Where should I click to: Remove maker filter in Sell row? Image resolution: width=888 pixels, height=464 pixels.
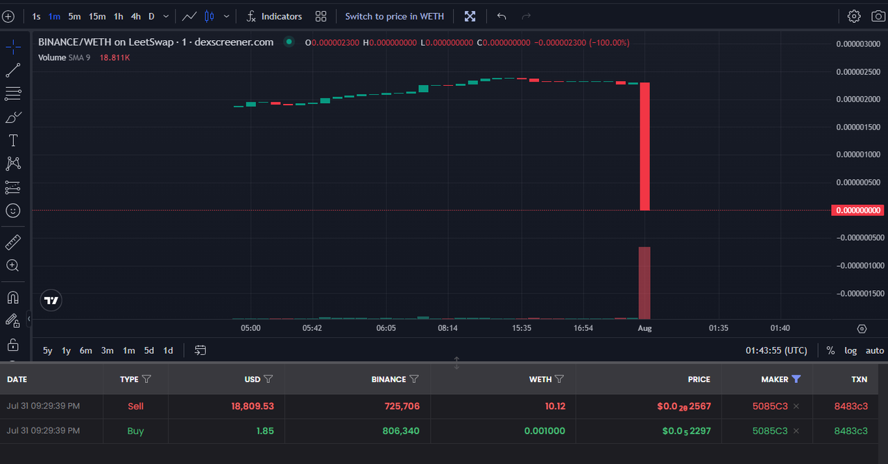click(x=796, y=407)
